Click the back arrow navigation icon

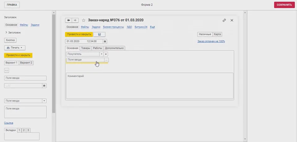tap(68, 20)
